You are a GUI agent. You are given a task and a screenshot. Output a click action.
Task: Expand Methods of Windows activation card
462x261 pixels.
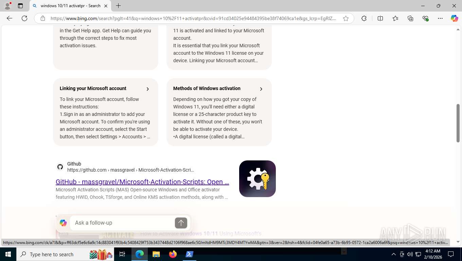(261, 89)
